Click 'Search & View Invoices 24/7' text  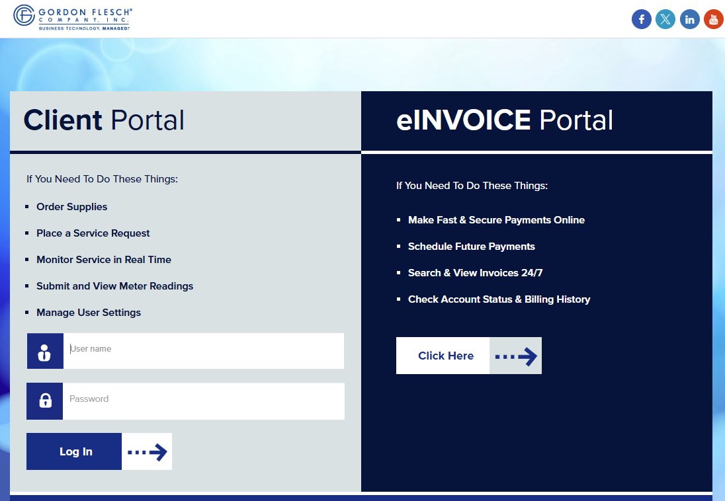[476, 273]
